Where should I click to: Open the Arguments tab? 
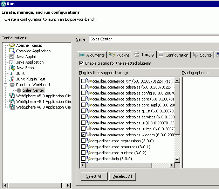pyautogui.click(x=92, y=55)
